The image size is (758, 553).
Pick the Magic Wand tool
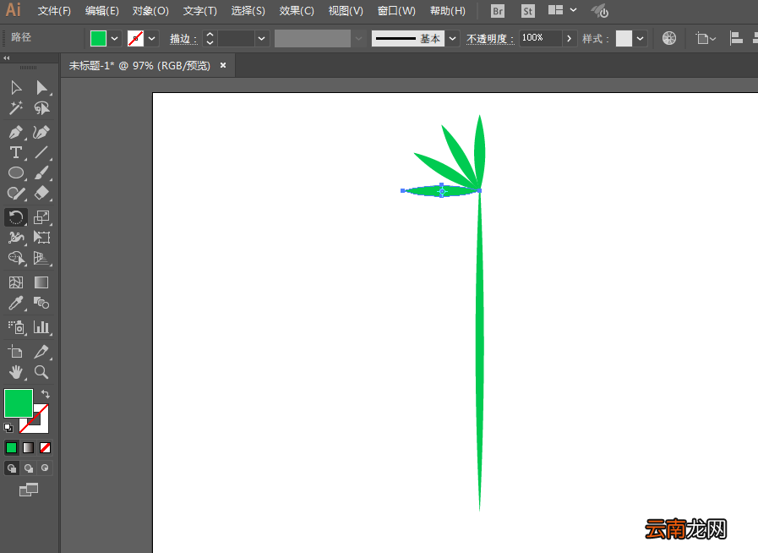(x=16, y=108)
